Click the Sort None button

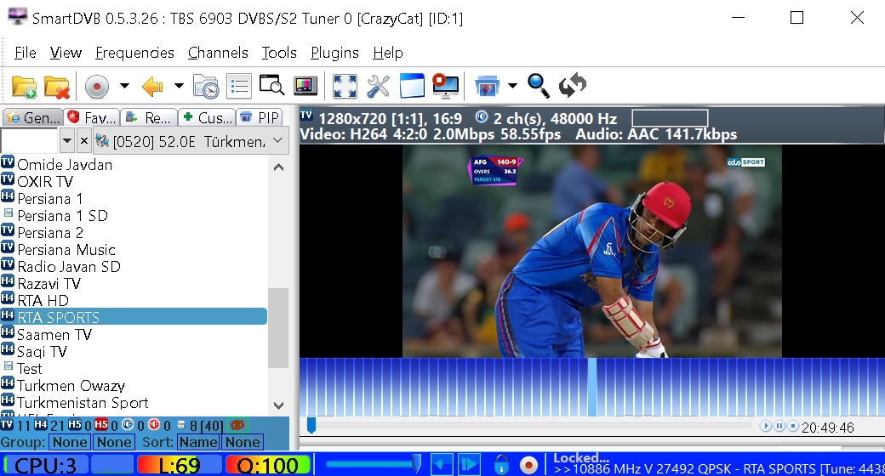[x=243, y=442]
